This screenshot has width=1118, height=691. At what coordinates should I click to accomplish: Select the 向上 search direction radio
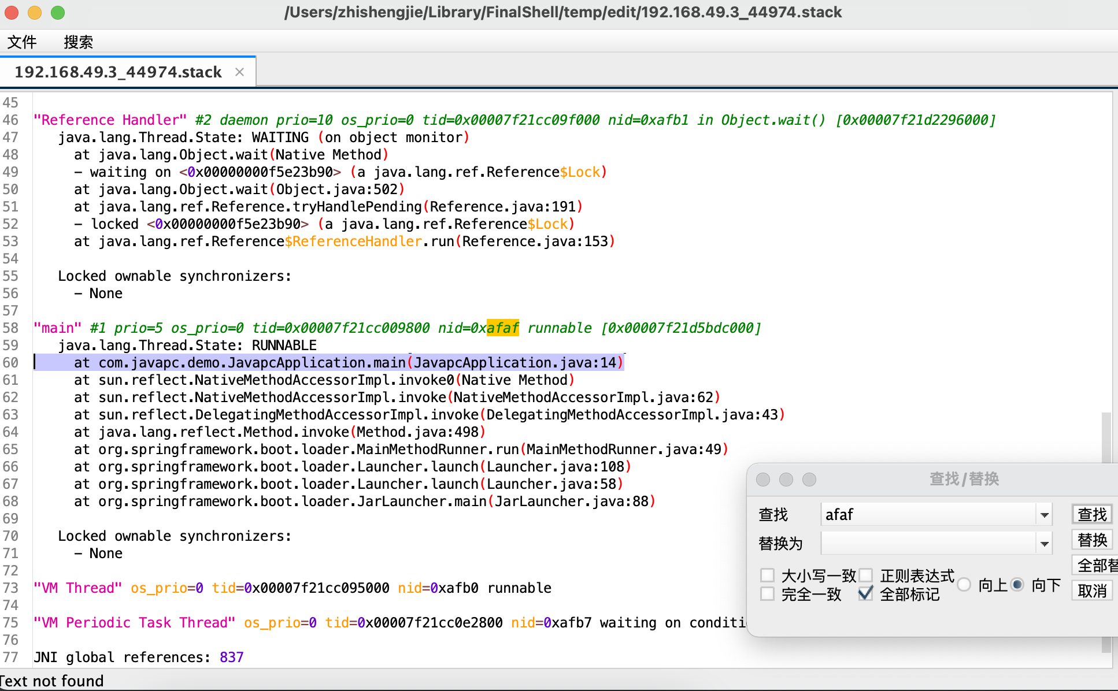(964, 585)
